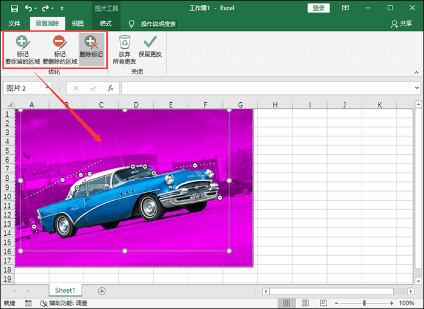The width and height of the screenshot is (424, 309).
Task: Click Keep Changes checkmark (保留更改)
Action: pos(150,47)
